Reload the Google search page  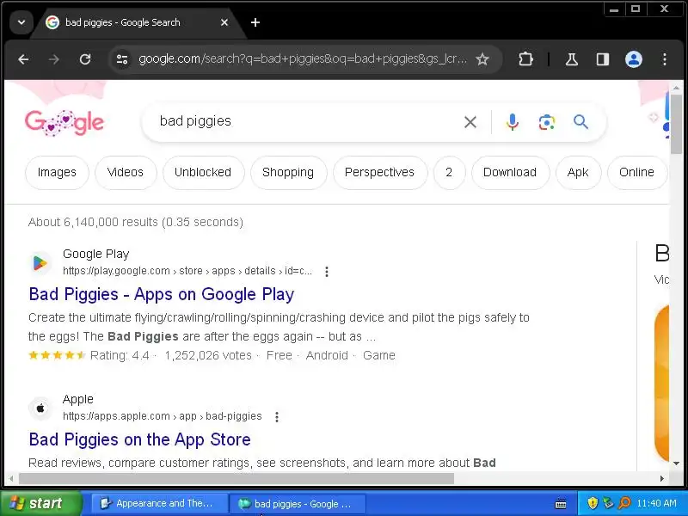coord(85,59)
